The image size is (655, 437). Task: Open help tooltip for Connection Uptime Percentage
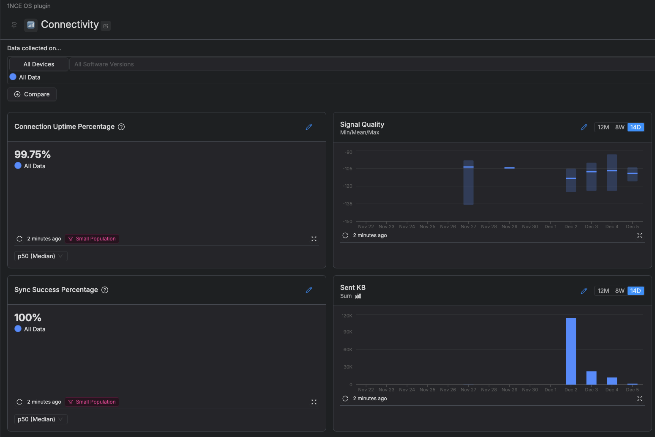point(121,127)
